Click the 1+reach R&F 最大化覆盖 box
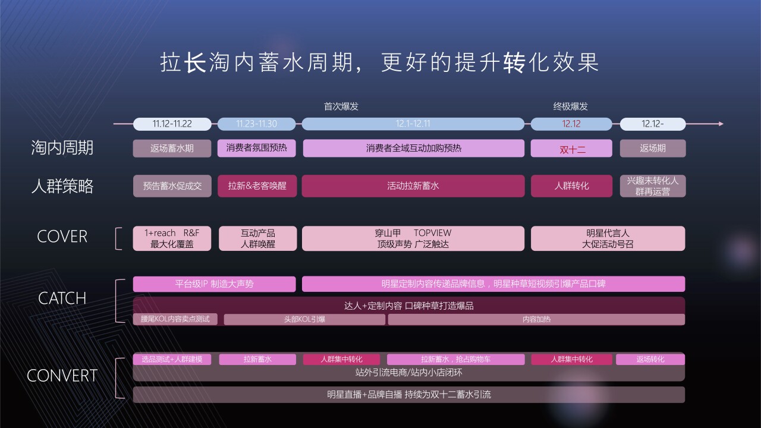Screen dimensions: 761x428 [x=172, y=238]
